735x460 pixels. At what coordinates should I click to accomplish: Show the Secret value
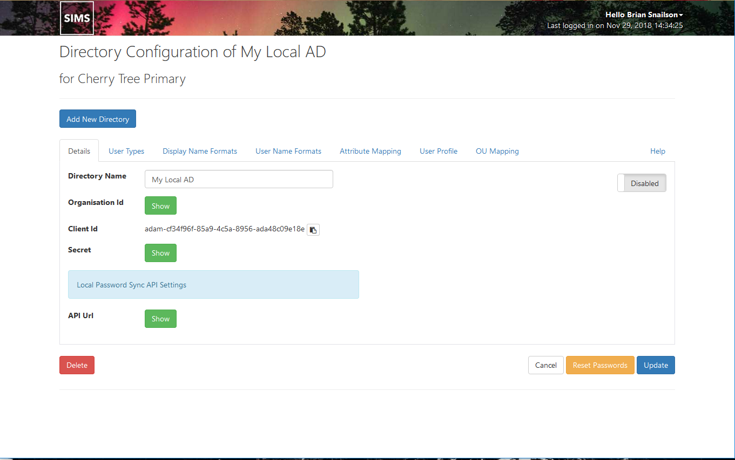160,253
